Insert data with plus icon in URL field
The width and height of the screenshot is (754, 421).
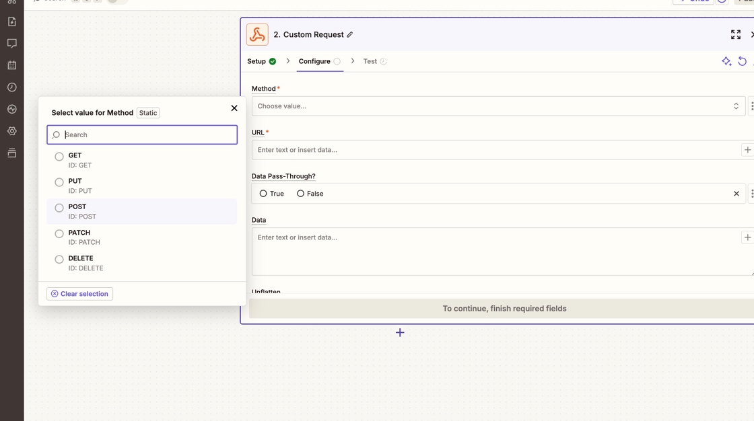(x=747, y=150)
